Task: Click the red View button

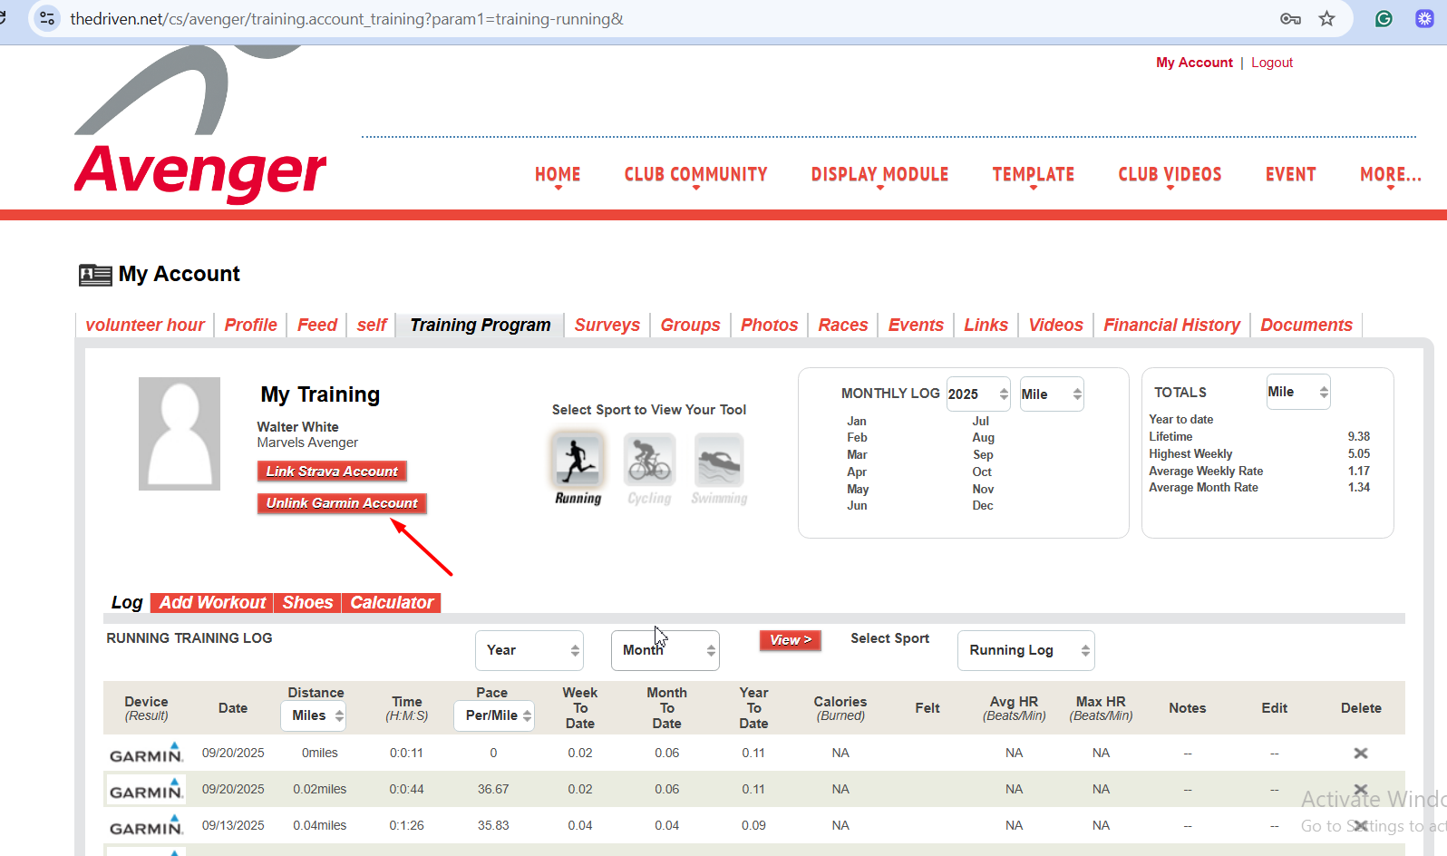Action: click(790, 640)
